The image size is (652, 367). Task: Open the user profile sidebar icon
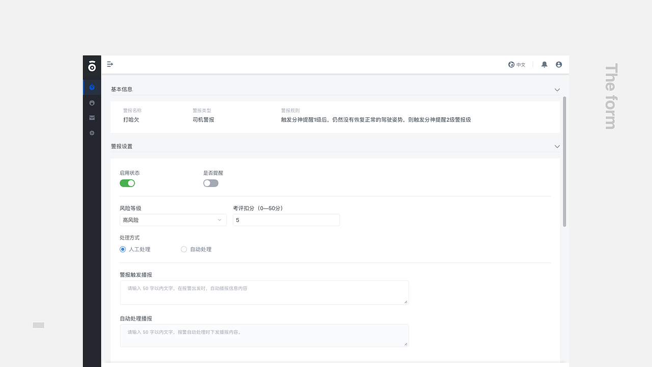point(92,103)
